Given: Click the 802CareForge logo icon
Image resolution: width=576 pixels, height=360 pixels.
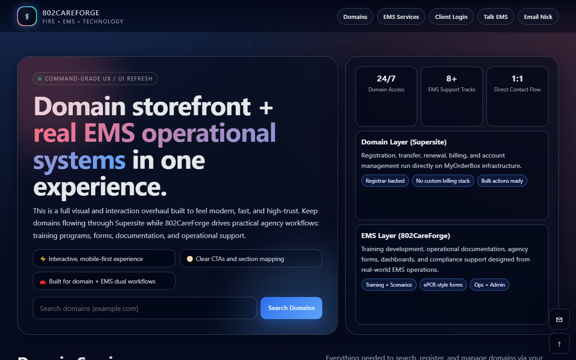Looking at the screenshot, I should tap(27, 17).
